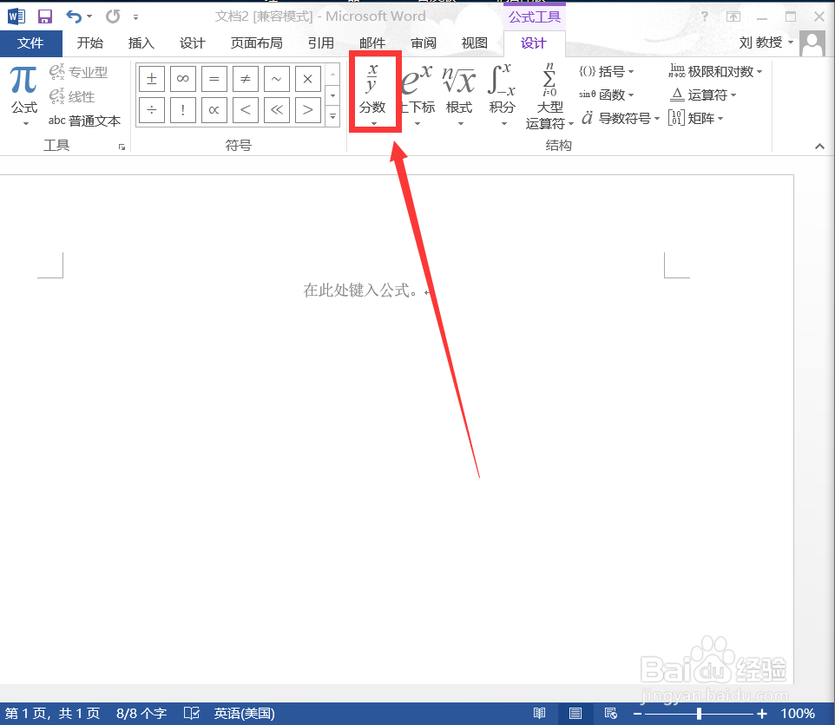This screenshot has width=835, height=725.
Task: Click the proofing check icon in status bar
Action: tap(191, 713)
